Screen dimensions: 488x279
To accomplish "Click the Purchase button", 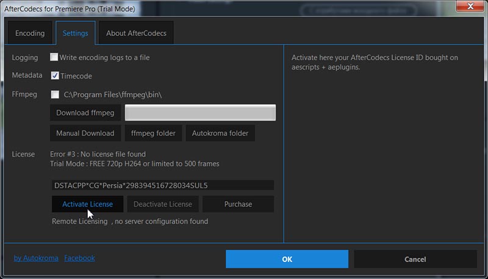I will [x=238, y=204].
